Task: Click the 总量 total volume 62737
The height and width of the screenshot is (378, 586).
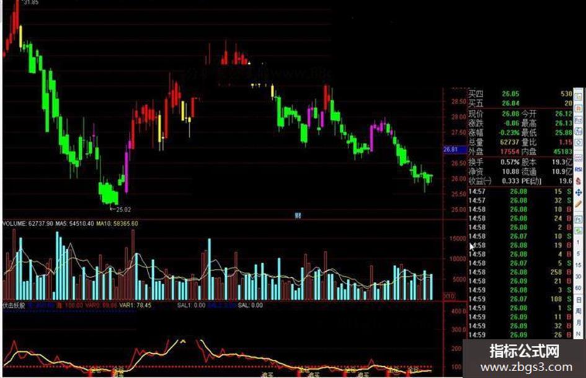Action: [510, 142]
